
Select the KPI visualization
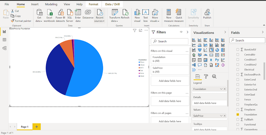point(223,55)
